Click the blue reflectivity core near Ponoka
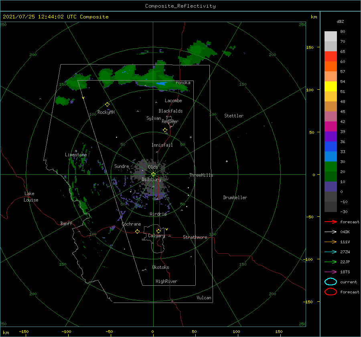 pos(161,83)
